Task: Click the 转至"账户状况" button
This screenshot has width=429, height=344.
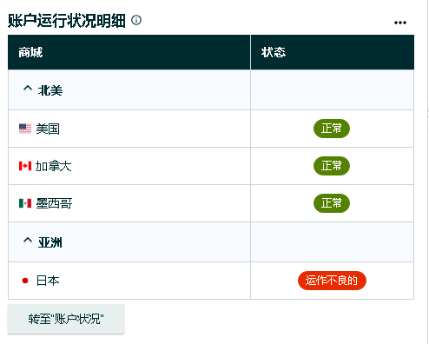Action: [66, 319]
